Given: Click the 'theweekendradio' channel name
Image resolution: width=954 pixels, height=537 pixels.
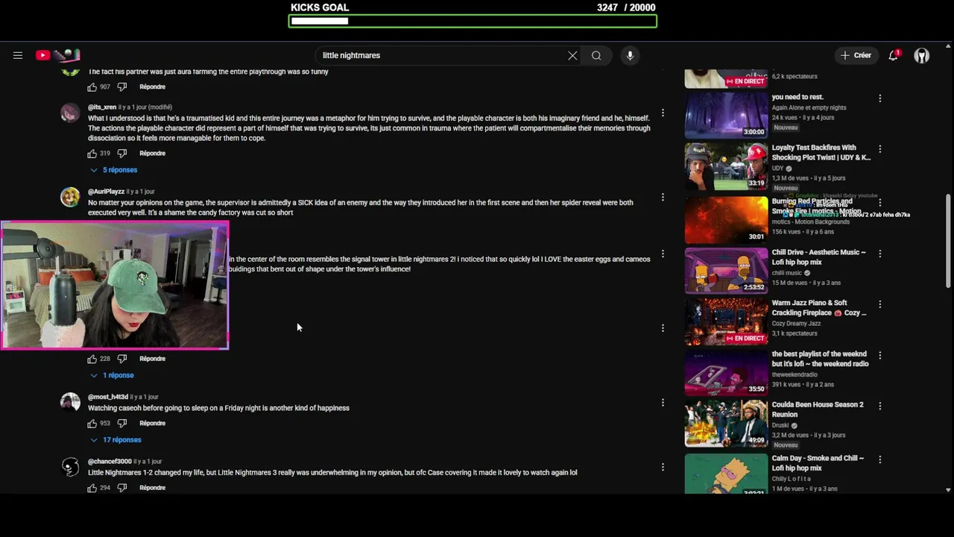Looking at the screenshot, I should pyautogui.click(x=794, y=374).
